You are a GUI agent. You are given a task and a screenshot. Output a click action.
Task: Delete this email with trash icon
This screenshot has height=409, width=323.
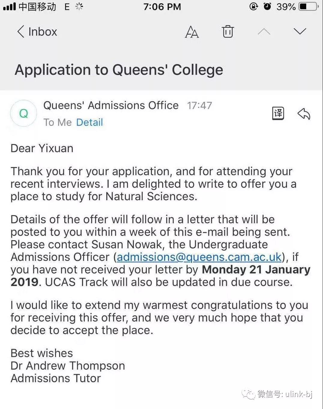click(x=228, y=31)
